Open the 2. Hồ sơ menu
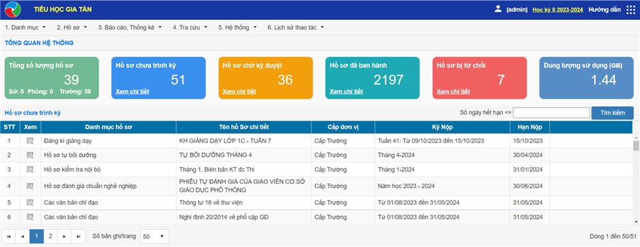Screen dimensions: 640x247 click(x=72, y=28)
